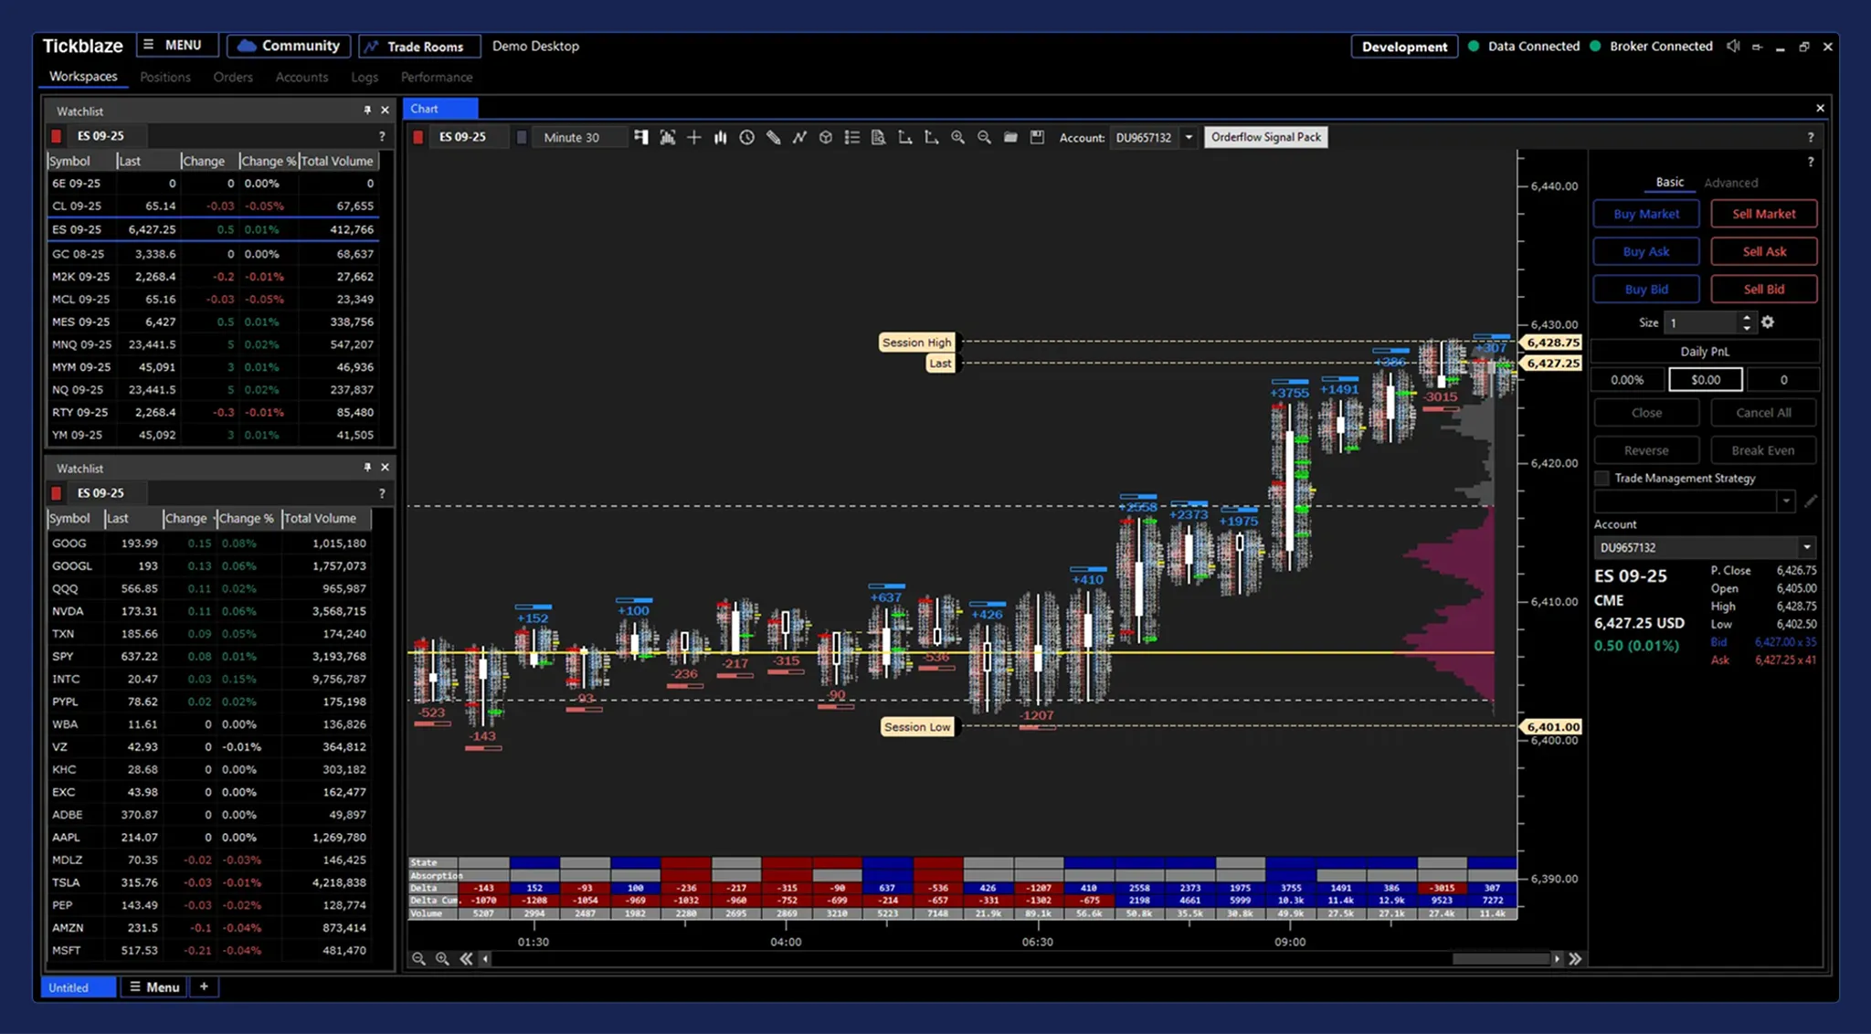The width and height of the screenshot is (1871, 1034).
Task: Save chart with floppy disk icon
Action: click(1037, 137)
